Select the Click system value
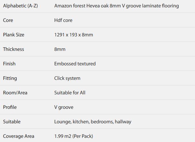 click(x=67, y=78)
